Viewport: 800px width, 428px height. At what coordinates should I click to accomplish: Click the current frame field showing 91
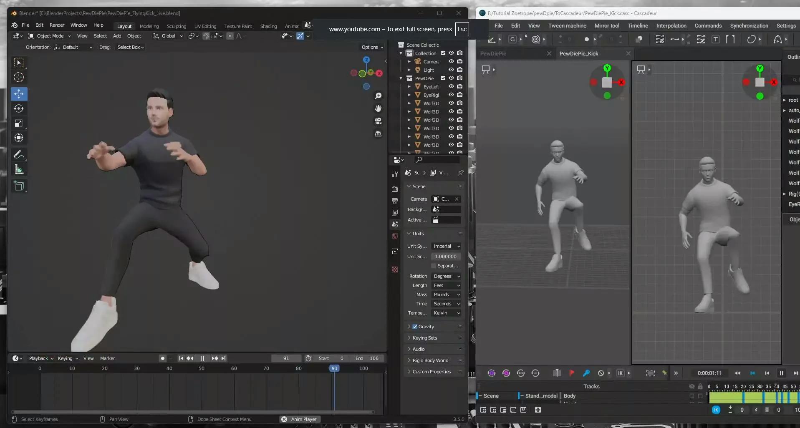pyautogui.click(x=286, y=358)
